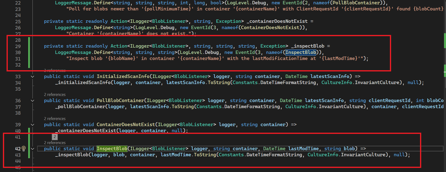Click the 'string blob' parameter on line 42
Screen dimensions: 446x172
coord(340,148)
